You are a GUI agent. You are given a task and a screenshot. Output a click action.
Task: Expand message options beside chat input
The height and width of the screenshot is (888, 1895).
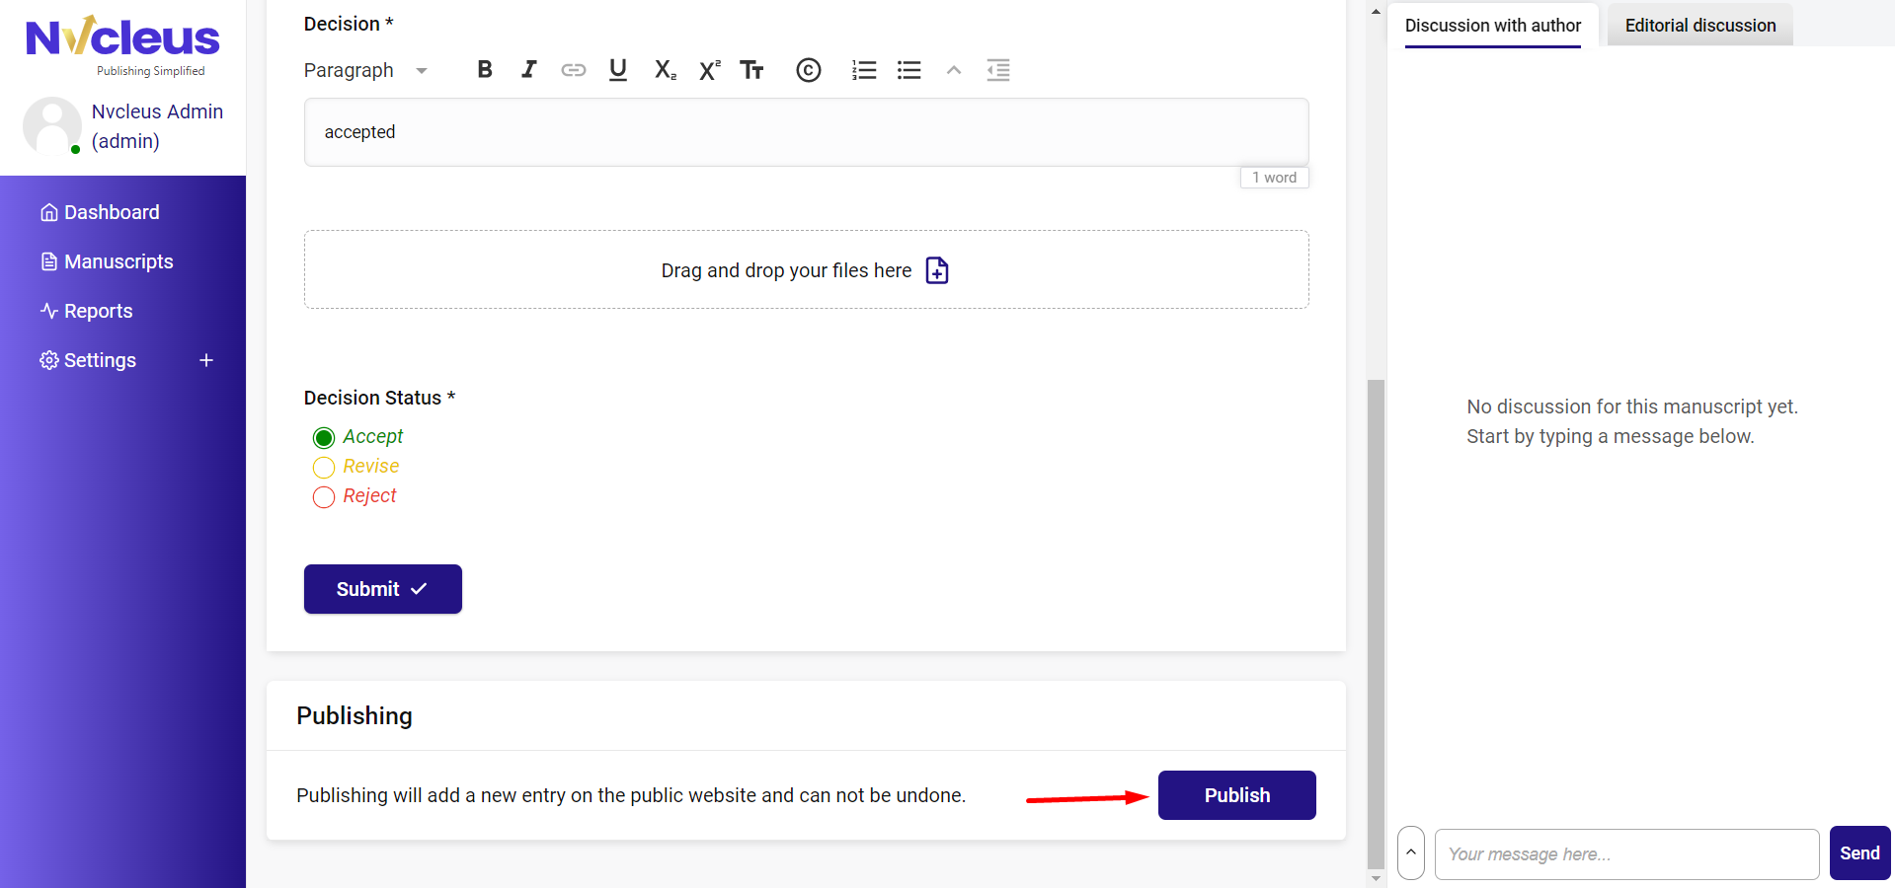point(1411,852)
